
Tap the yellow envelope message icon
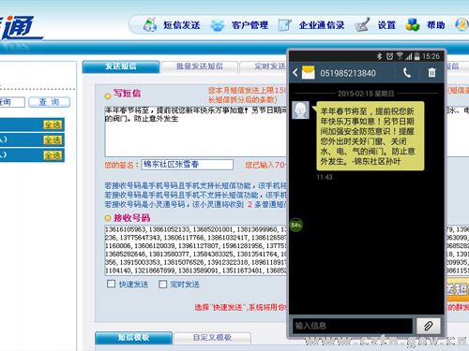point(309,73)
